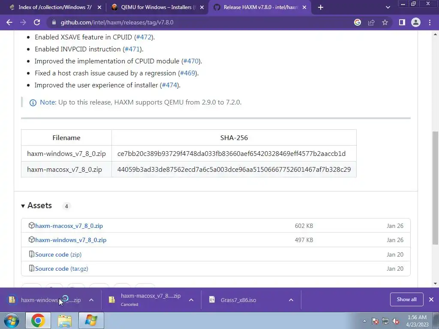The width and height of the screenshot is (439, 329).
Task: Click Show all downloads button
Action: tap(406, 299)
